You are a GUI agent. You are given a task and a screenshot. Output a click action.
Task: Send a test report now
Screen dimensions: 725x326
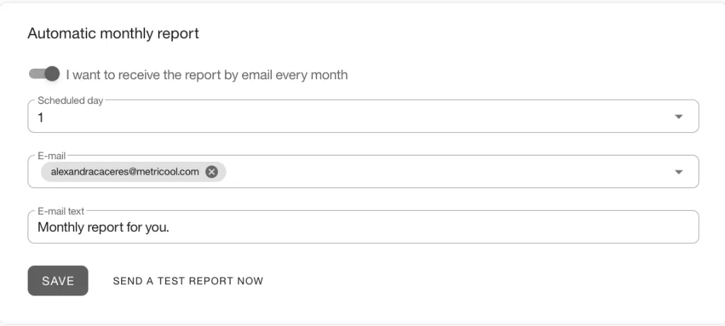[188, 281]
